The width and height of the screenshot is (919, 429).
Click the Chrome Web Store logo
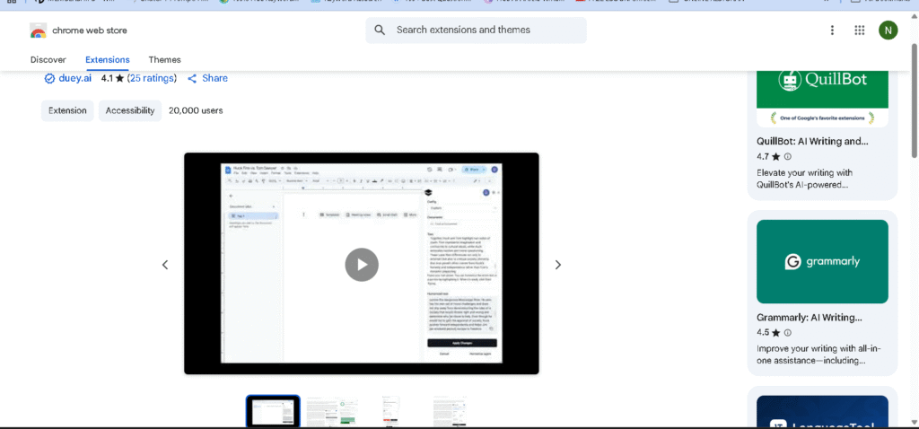click(x=38, y=31)
